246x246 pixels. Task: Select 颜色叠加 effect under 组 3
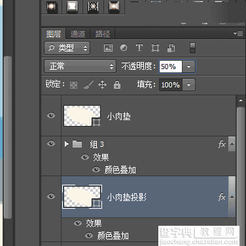120,170
